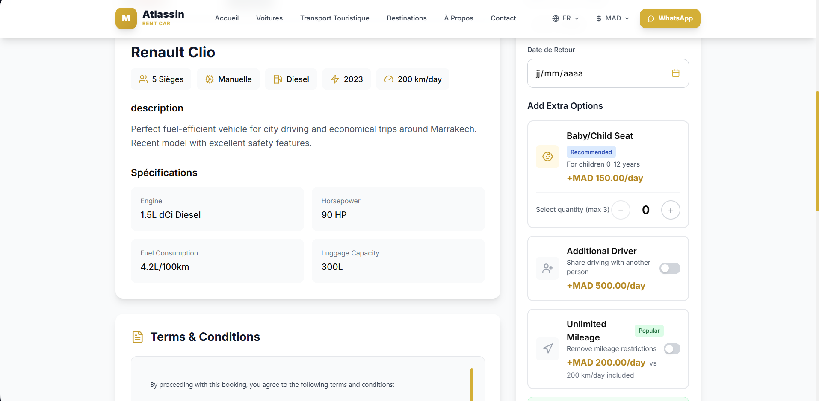Click the Atlassin M logo icon
The height and width of the screenshot is (401, 819).
pyautogui.click(x=126, y=18)
